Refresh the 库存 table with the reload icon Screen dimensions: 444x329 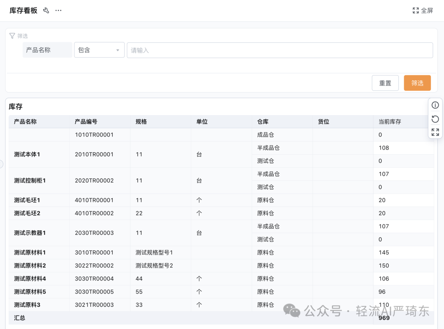435,119
